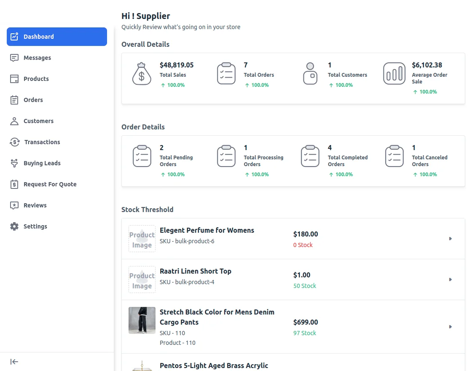This screenshot has height=371, width=472.
Task: Open Request For Quote via its icon
Action: click(x=14, y=184)
